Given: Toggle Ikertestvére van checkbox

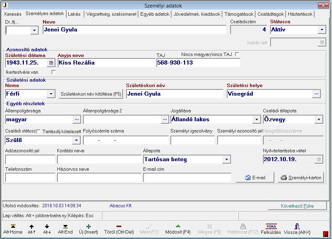Looking at the screenshot, I should click(54, 72).
